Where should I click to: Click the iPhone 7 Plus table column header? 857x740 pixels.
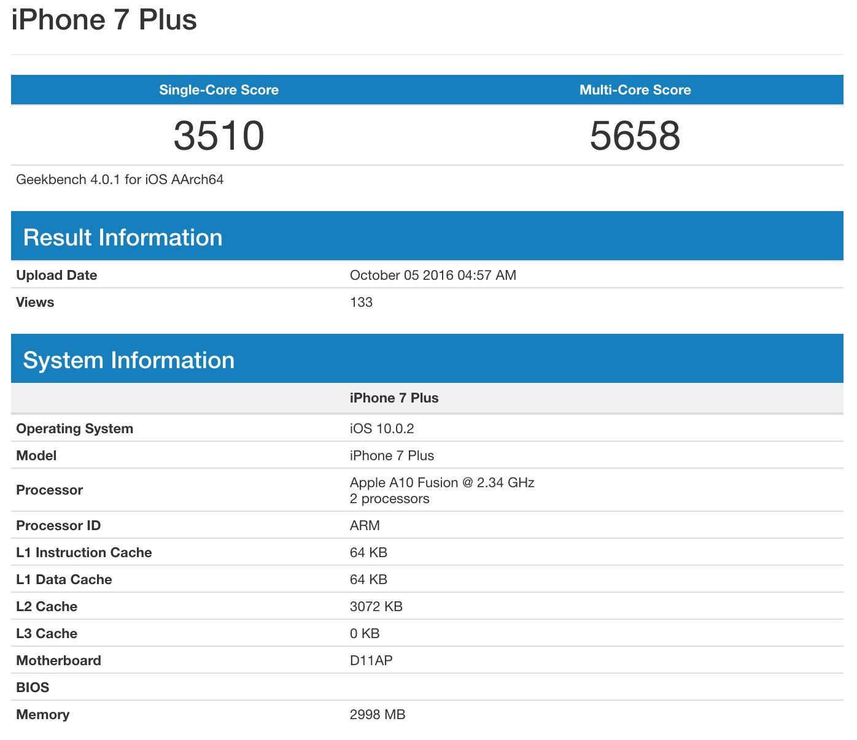[394, 398]
